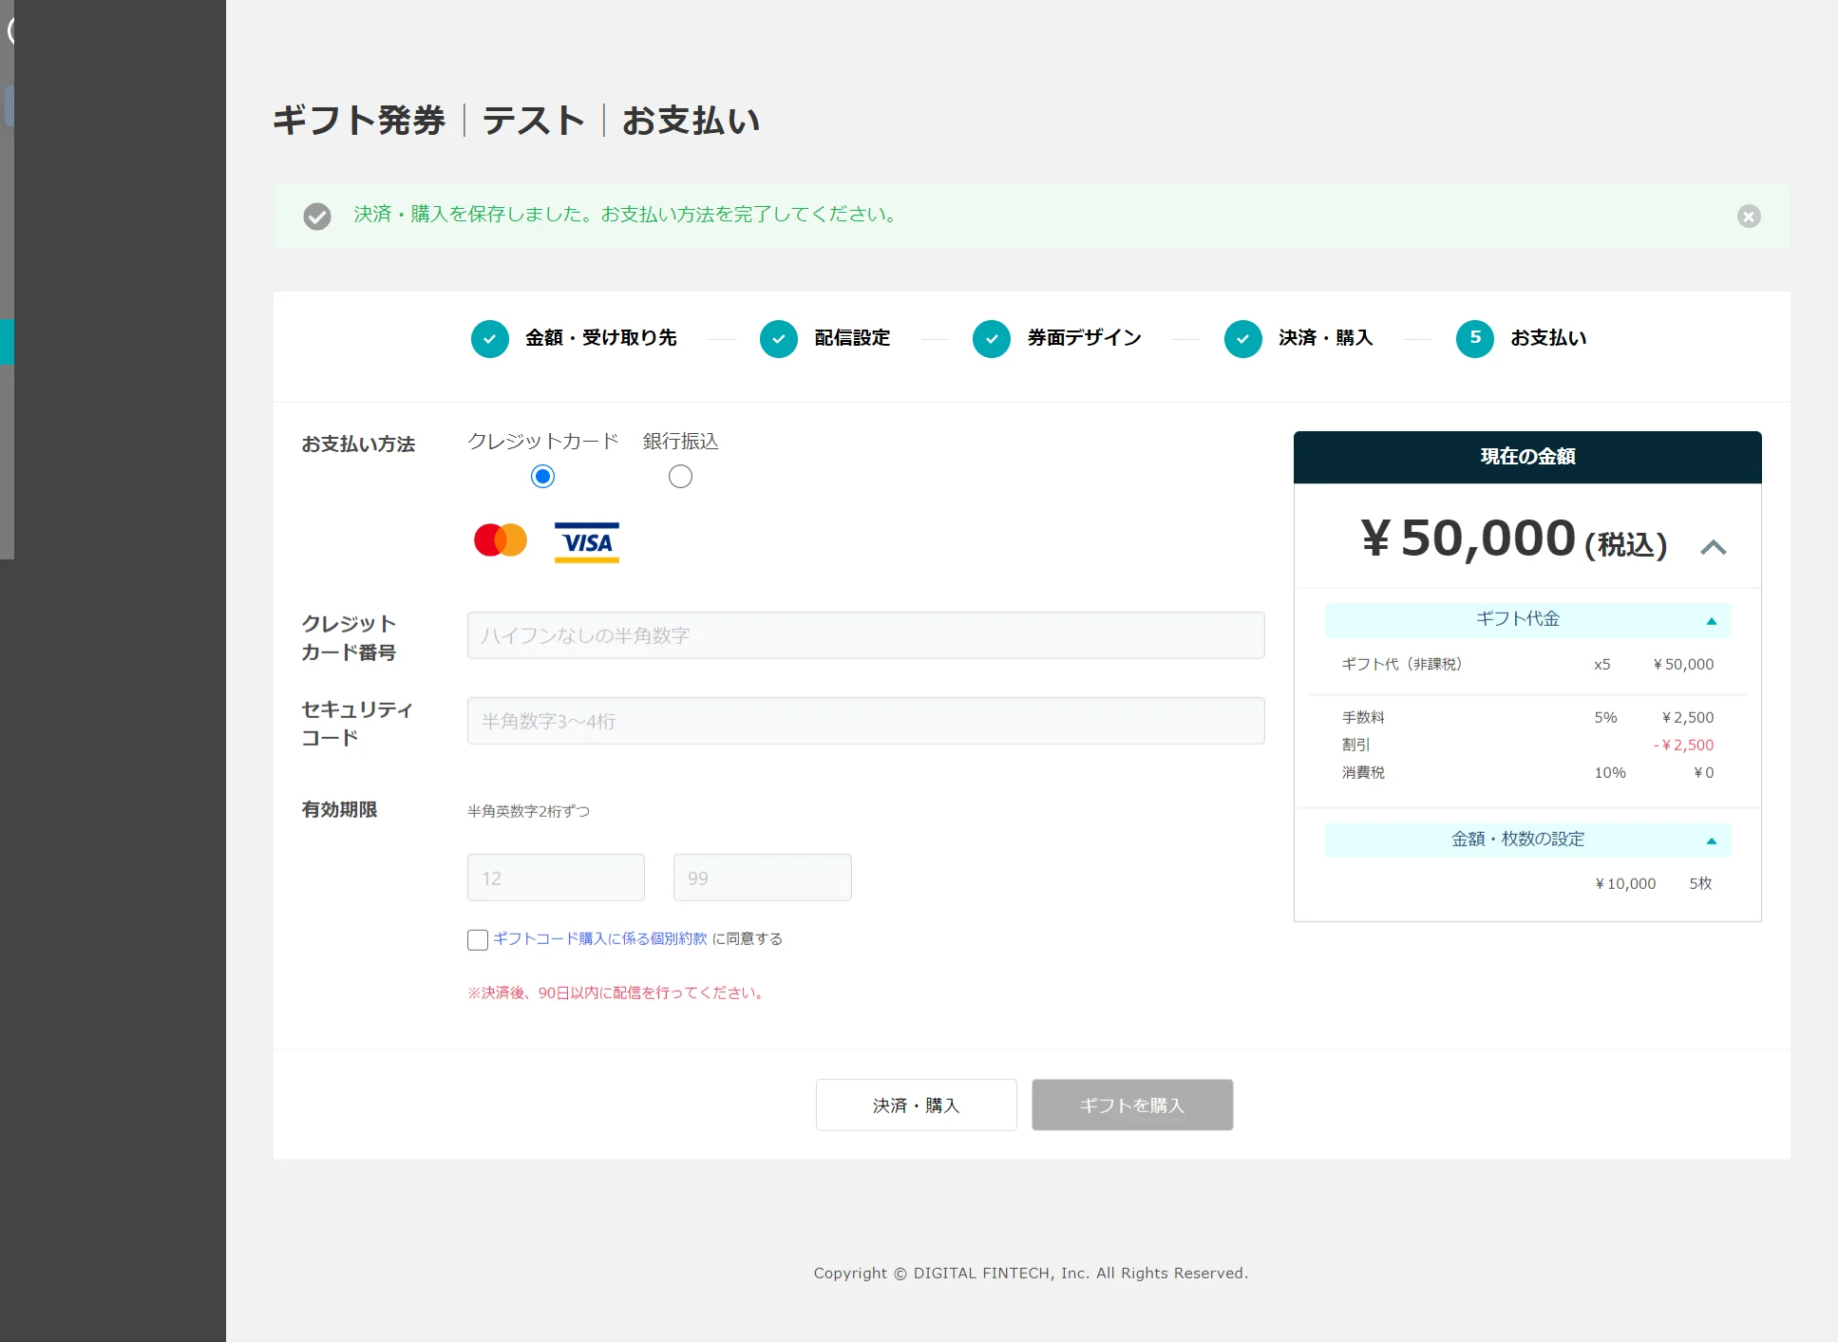Click the 配信設定 step check icon

coord(779,339)
